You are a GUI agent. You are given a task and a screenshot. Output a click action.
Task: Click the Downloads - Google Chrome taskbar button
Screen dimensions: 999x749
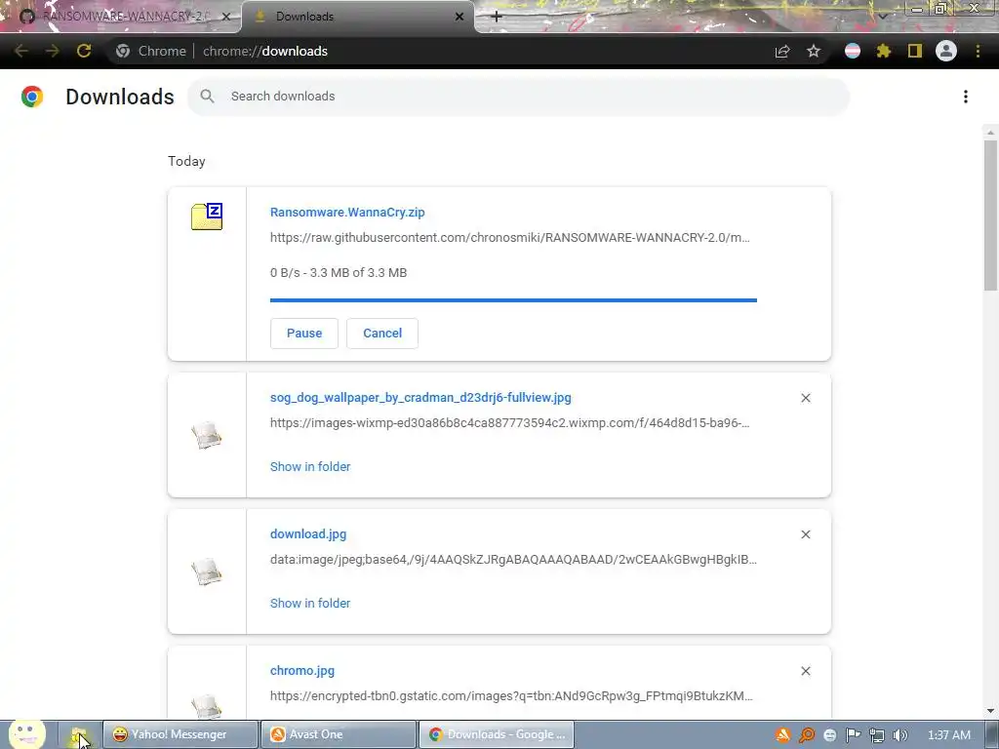(x=497, y=734)
